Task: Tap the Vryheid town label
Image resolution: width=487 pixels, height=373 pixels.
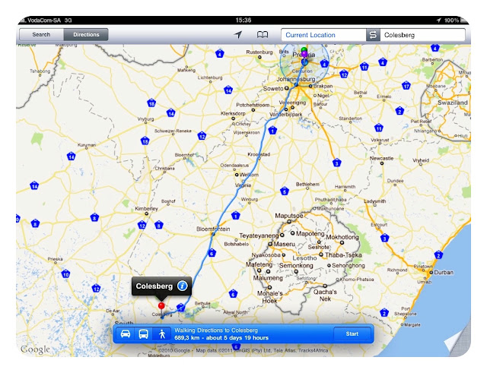Action: pos(421,160)
